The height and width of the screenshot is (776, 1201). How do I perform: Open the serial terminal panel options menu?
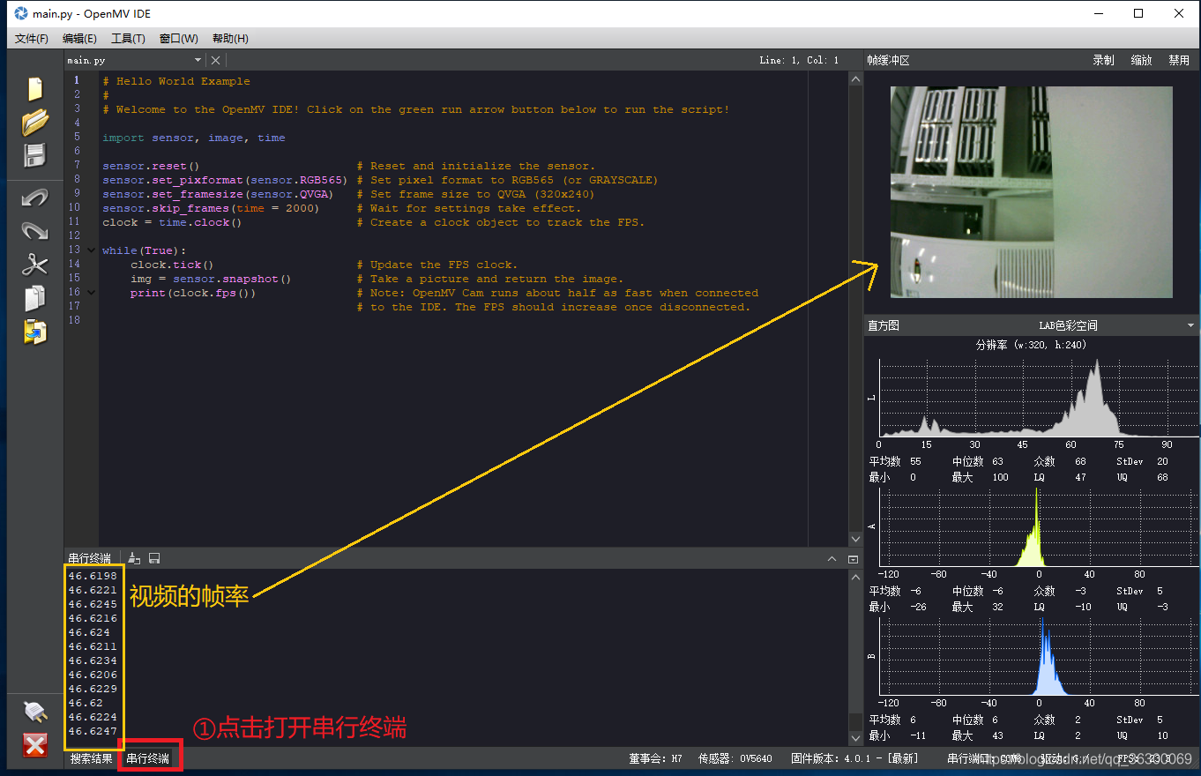pyautogui.click(x=853, y=559)
